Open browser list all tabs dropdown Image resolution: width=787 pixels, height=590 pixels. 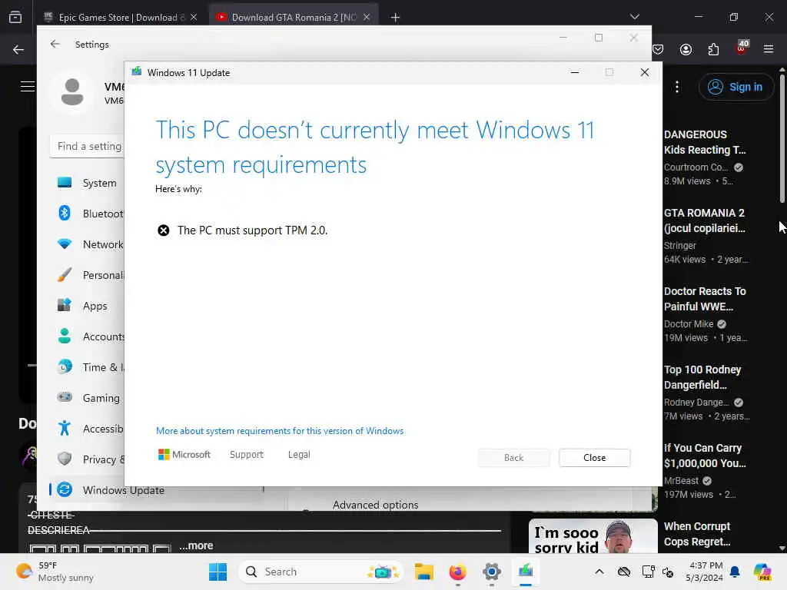pos(635,17)
